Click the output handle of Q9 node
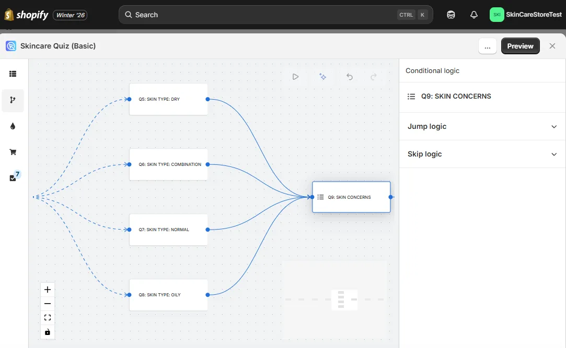The height and width of the screenshot is (348, 566). click(x=390, y=197)
